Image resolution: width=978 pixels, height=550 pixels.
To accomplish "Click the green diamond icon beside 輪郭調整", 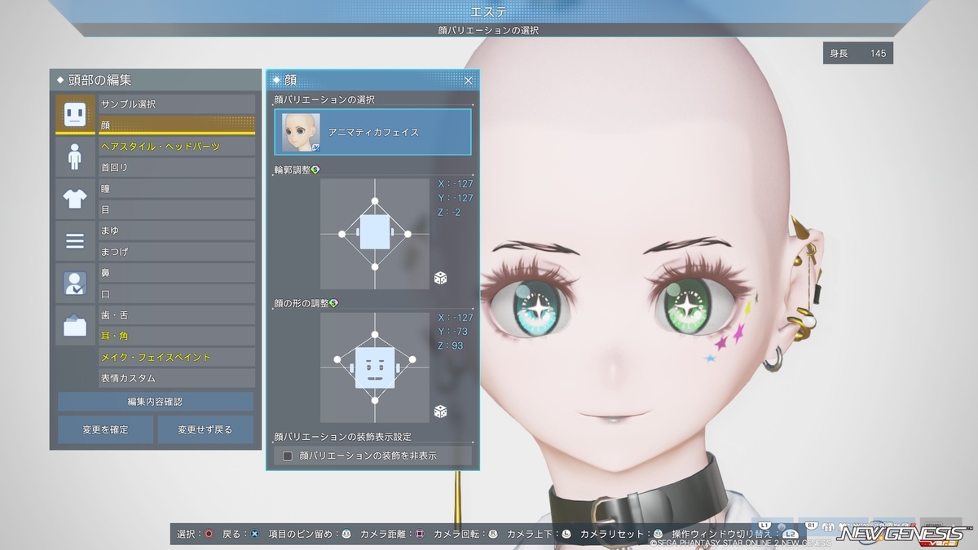I will 315,169.
